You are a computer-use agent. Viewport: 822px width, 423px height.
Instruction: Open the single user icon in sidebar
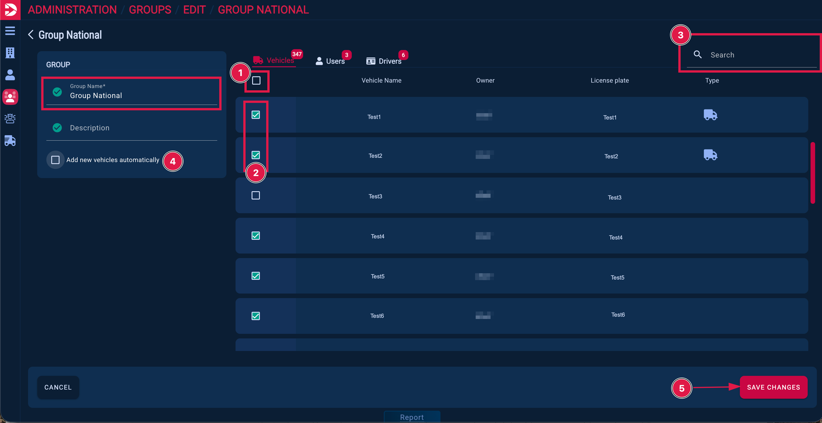(x=10, y=75)
